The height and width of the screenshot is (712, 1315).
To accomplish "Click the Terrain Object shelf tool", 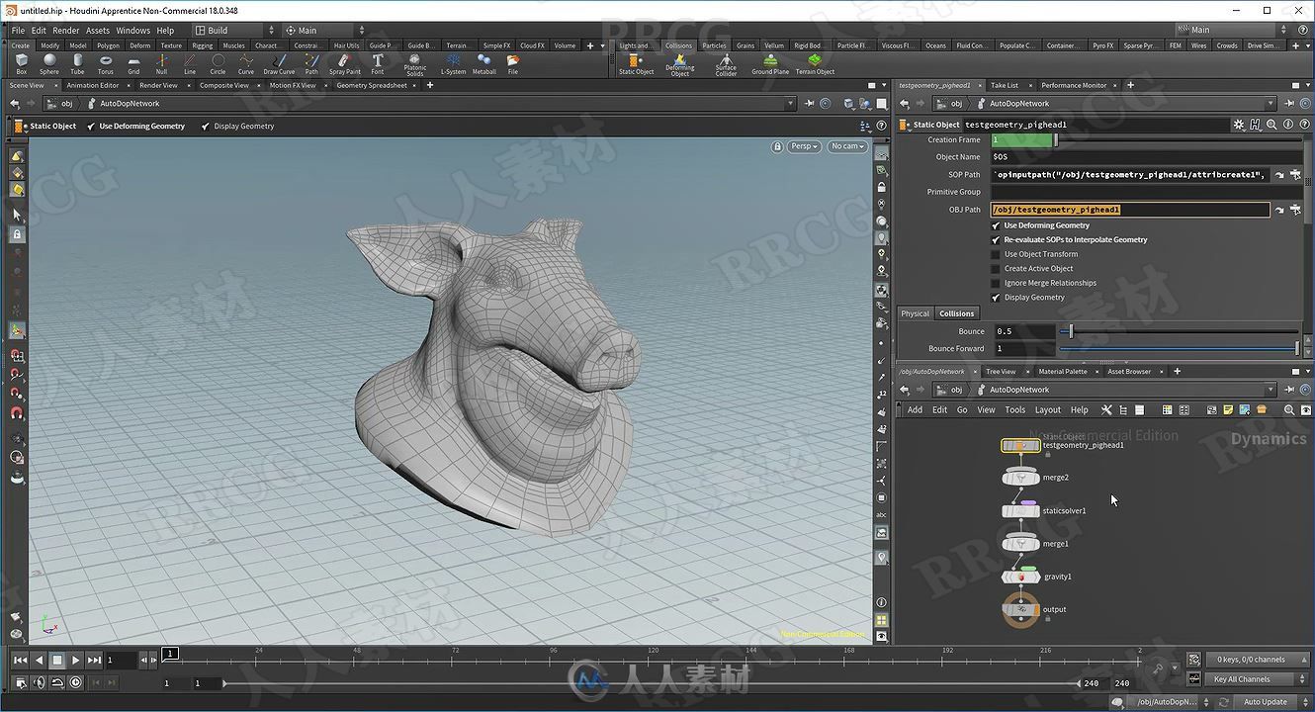I will (x=815, y=64).
